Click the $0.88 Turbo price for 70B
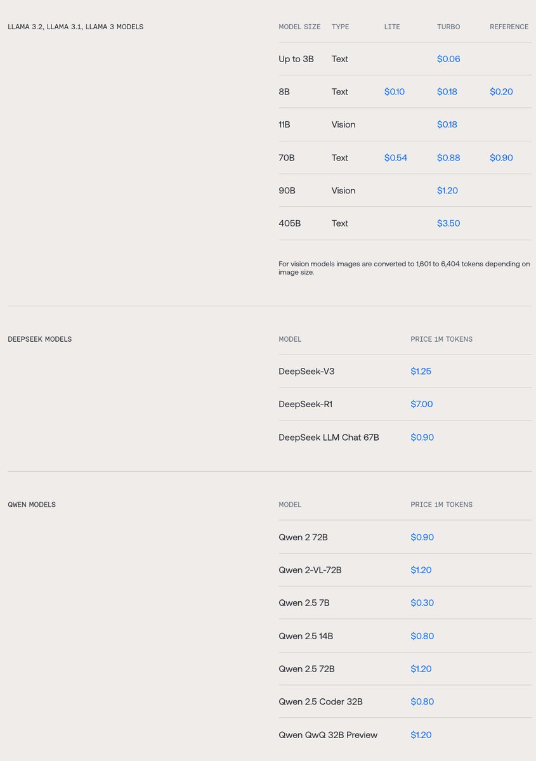 click(448, 158)
